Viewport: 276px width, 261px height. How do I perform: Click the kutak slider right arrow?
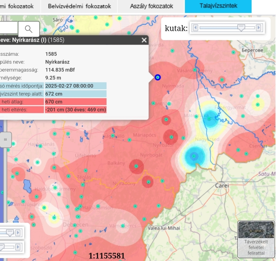tap(259, 28)
